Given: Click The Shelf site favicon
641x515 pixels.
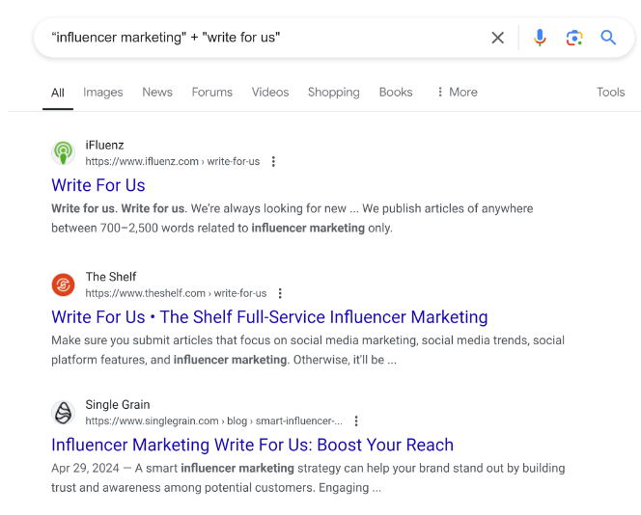Looking at the screenshot, I should pyautogui.click(x=63, y=285).
